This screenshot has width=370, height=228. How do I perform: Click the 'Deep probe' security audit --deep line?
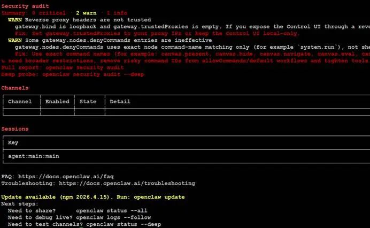[x=73, y=74]
